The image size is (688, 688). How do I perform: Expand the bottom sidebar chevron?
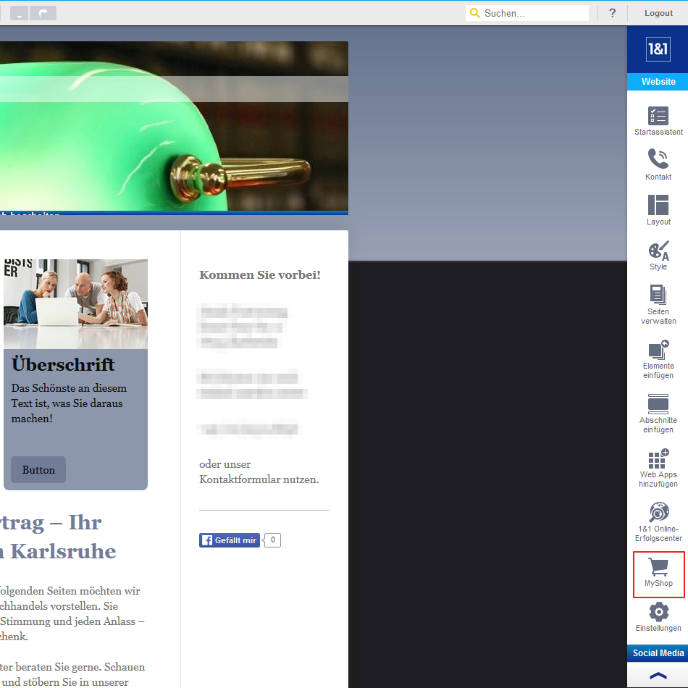[x=658, y=676]
